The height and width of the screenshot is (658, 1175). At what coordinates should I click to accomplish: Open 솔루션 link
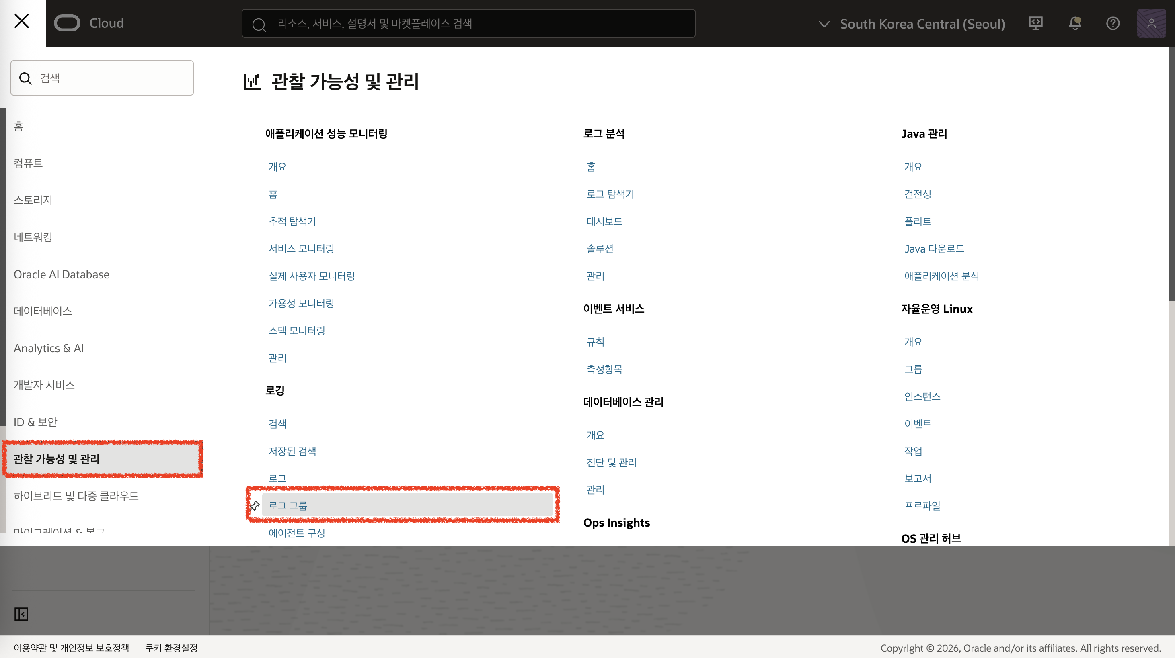coord(600,249)
